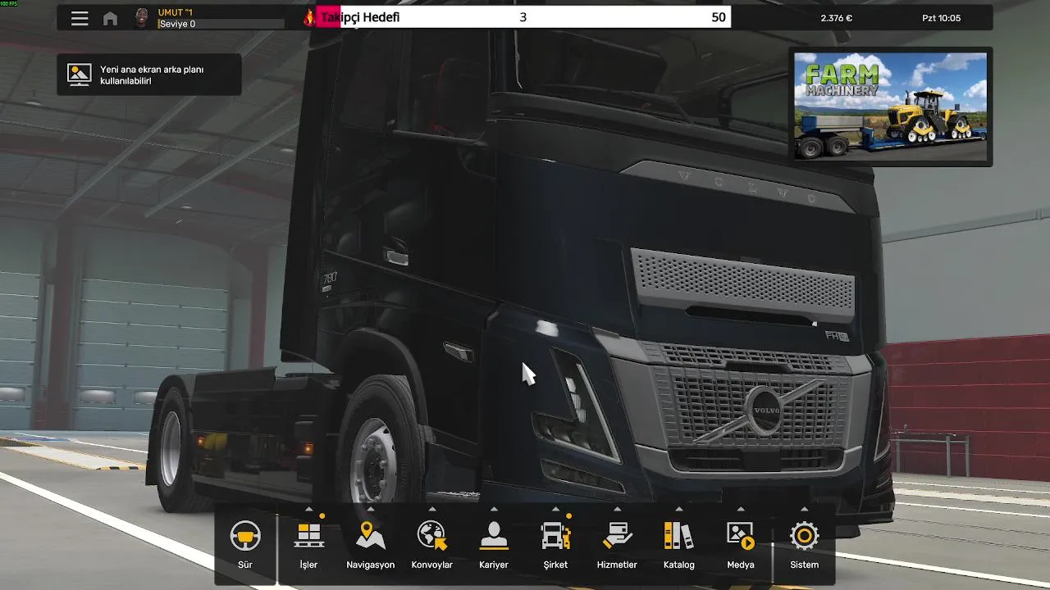Screen dimensions: 1050x590
Task: Expand the arrow above Konvoylar
Action: pos(431,509)
